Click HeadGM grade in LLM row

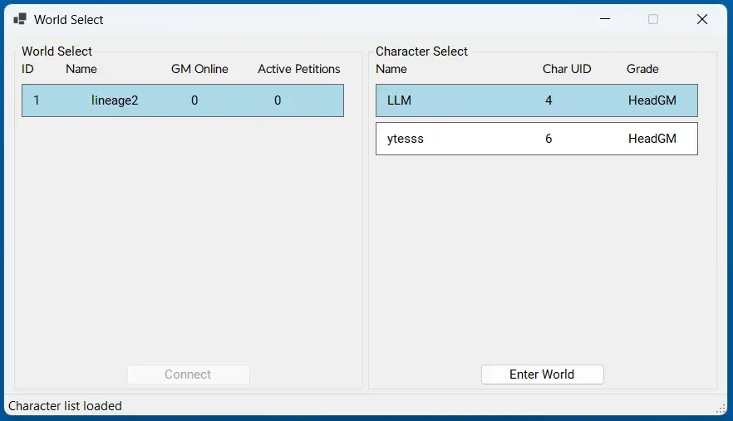(x=652, y=100)
